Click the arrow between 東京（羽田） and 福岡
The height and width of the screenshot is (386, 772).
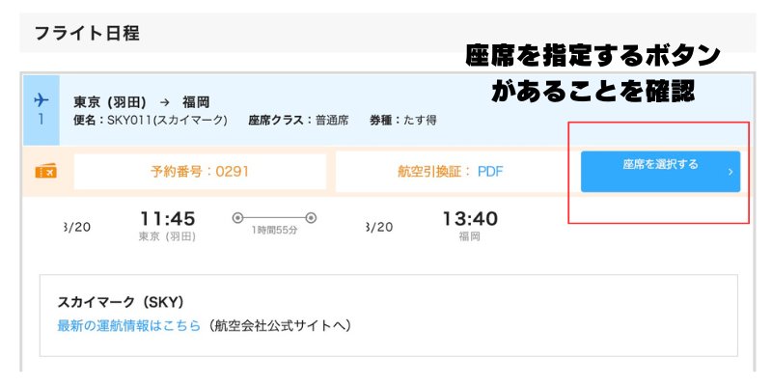[x=164, y=101]
